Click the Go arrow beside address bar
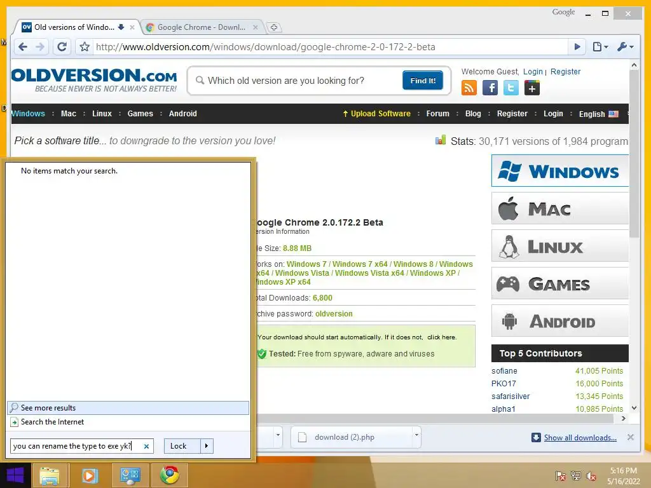 point(577,47)
